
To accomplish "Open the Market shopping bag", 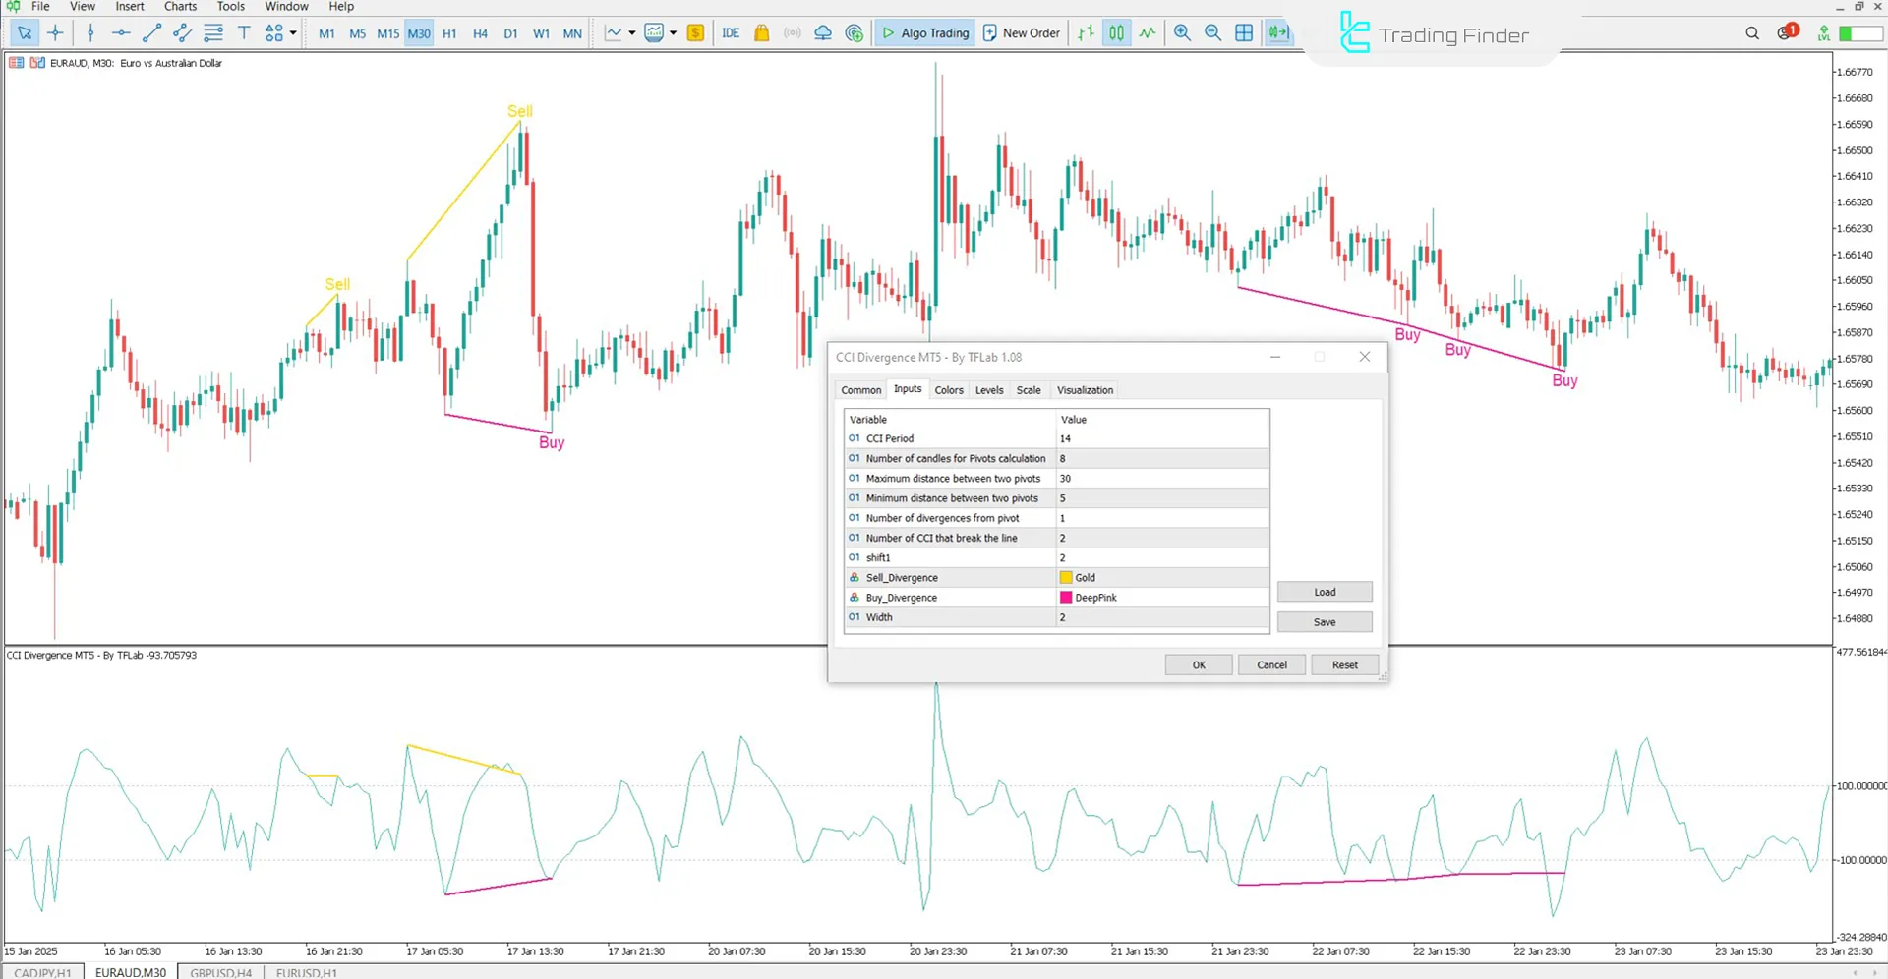I will (x=761, y=32).
